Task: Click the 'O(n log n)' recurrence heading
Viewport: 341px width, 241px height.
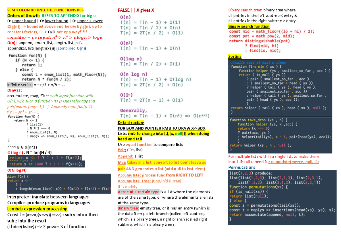Action: tap(134, 74)
